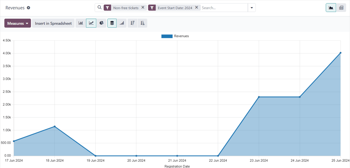
Task: Toggle the cumulative chart option
Action: [x=122, y=23]
